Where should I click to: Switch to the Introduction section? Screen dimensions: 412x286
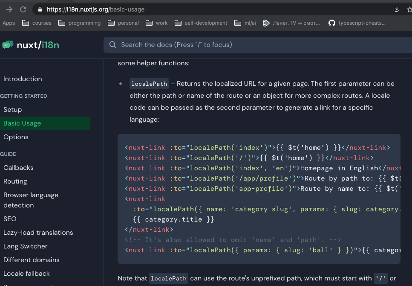click(23, 79)
